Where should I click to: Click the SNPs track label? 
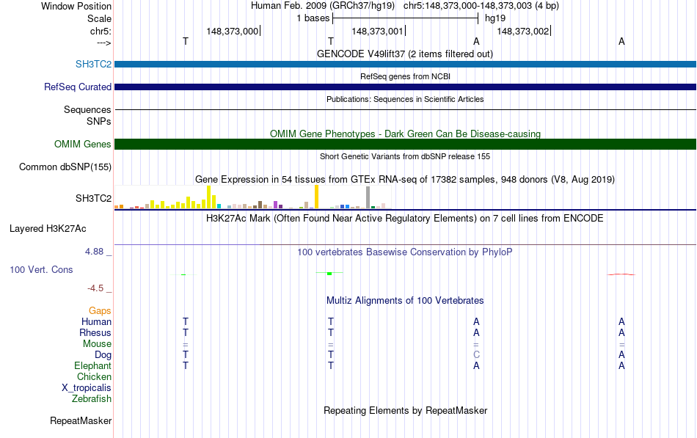pyautogui.click(x=99, y=121)
